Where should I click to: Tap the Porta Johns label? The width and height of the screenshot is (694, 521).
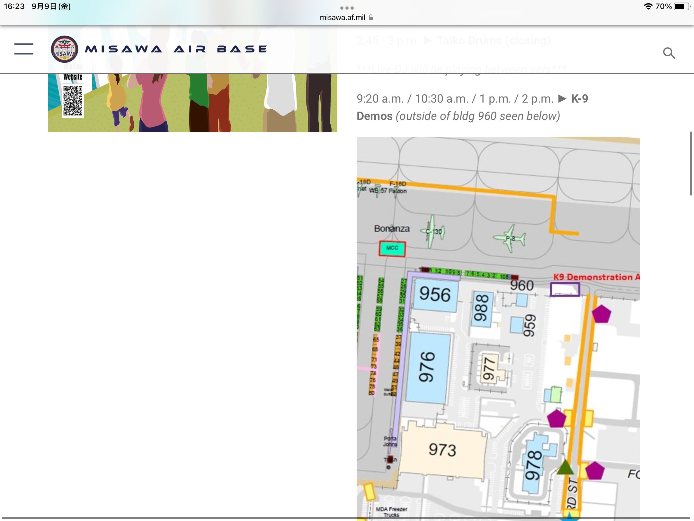coord(390,441)
